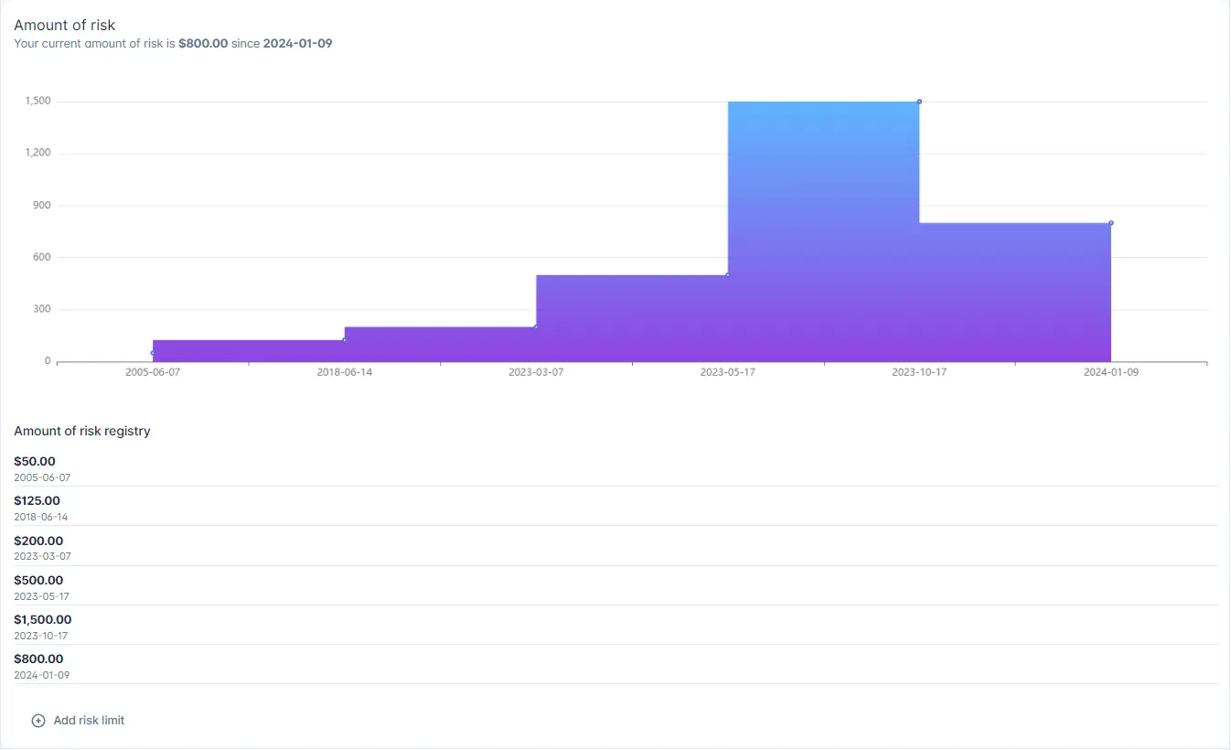Select the 2023-10-17 x-axis date label
The image size is (1231, 750).
coord(919,373)
